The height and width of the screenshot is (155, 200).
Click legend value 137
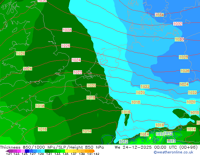(74, 154)
